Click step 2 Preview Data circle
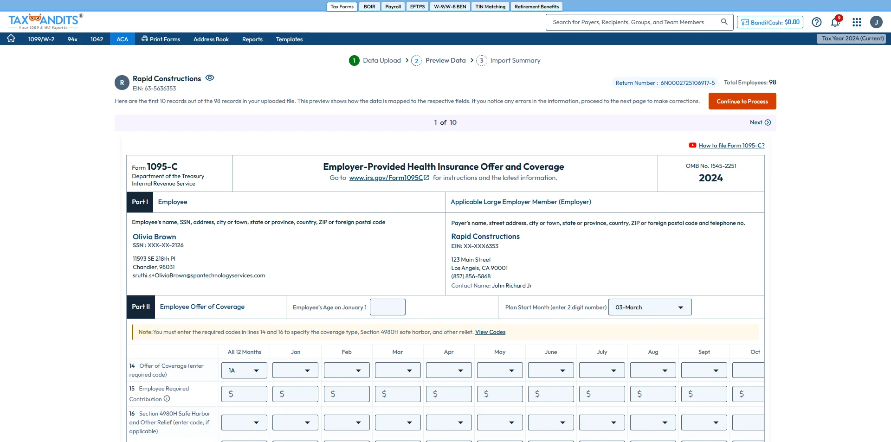The width and height of the screenshot is (891, 442). click(416, 61)
